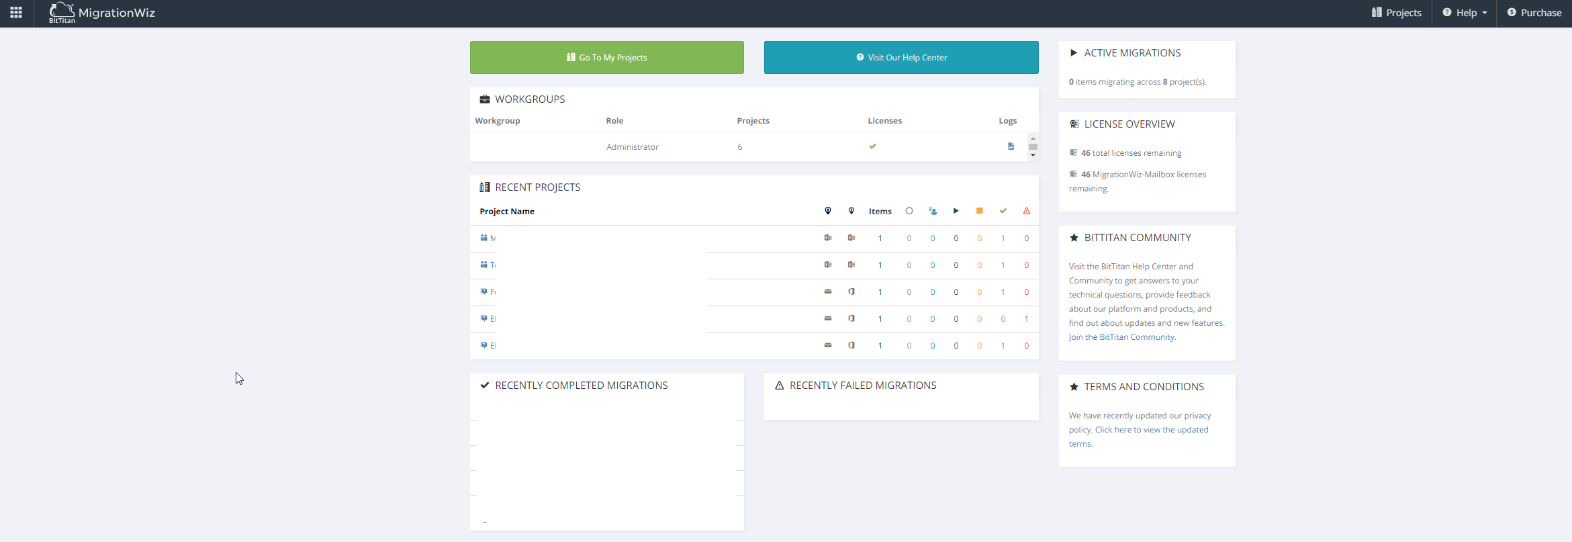This screenshot has height=542, width=1572.
Task: Open the app launcher grid icon
Action: 16,13
